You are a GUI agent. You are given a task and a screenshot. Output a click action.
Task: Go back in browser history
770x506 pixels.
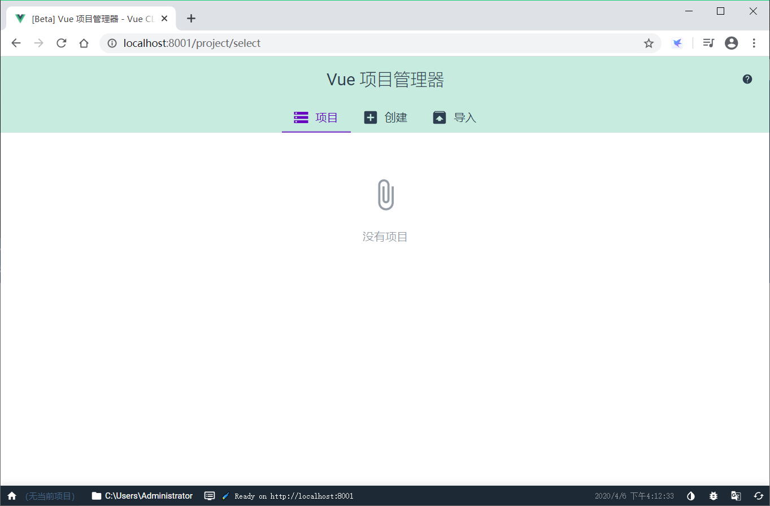16,43
